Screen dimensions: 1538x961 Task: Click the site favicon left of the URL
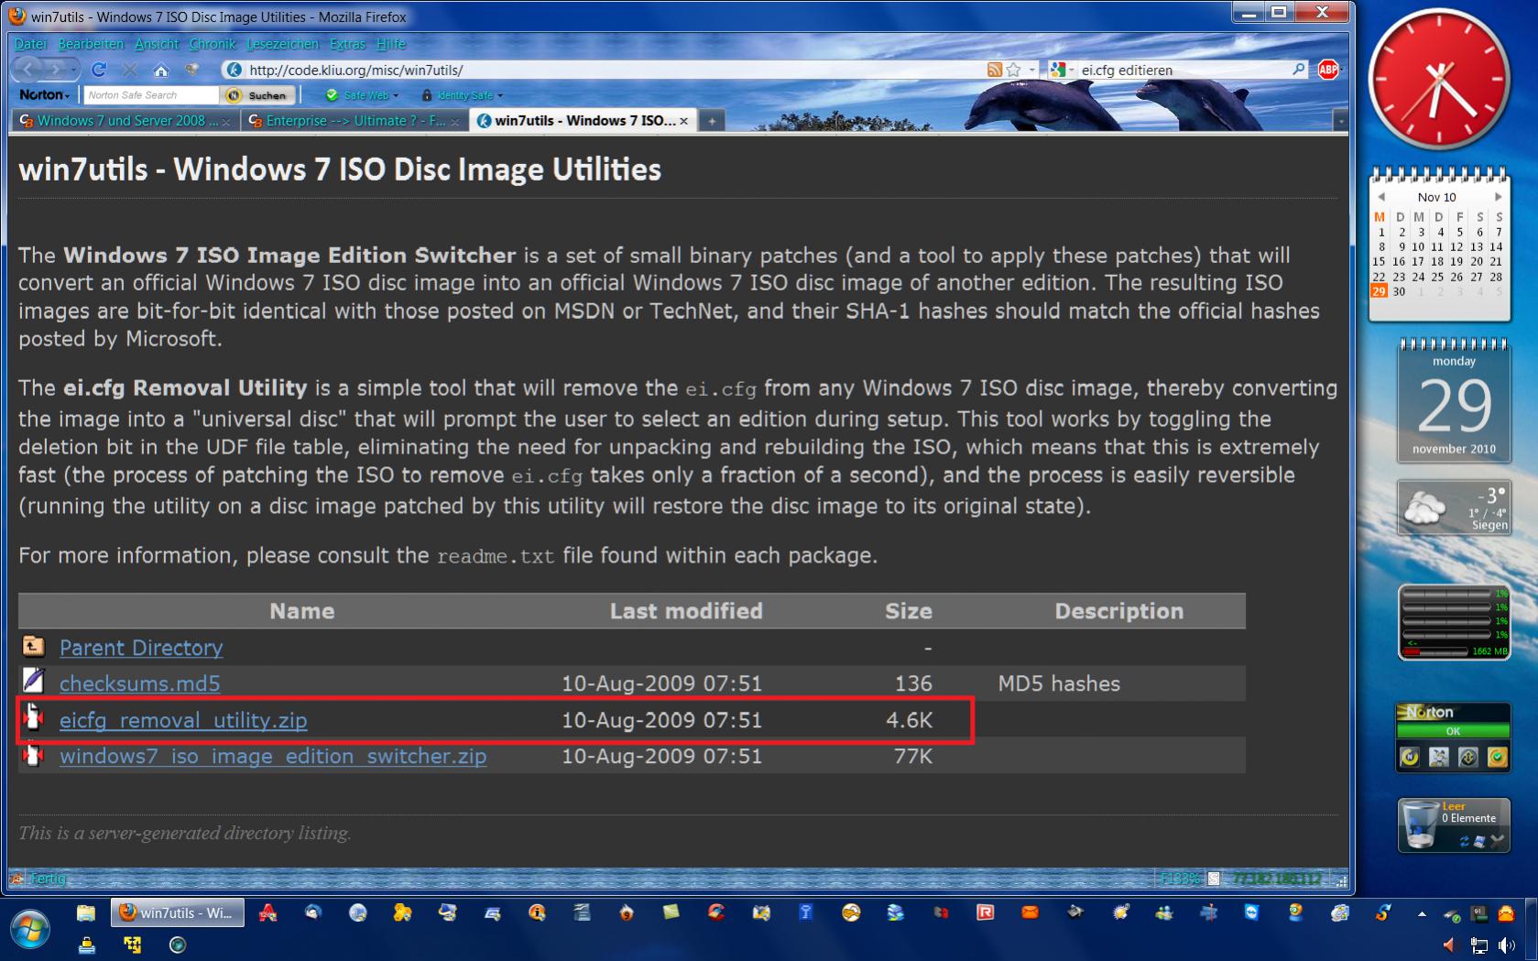click(234, 70)
